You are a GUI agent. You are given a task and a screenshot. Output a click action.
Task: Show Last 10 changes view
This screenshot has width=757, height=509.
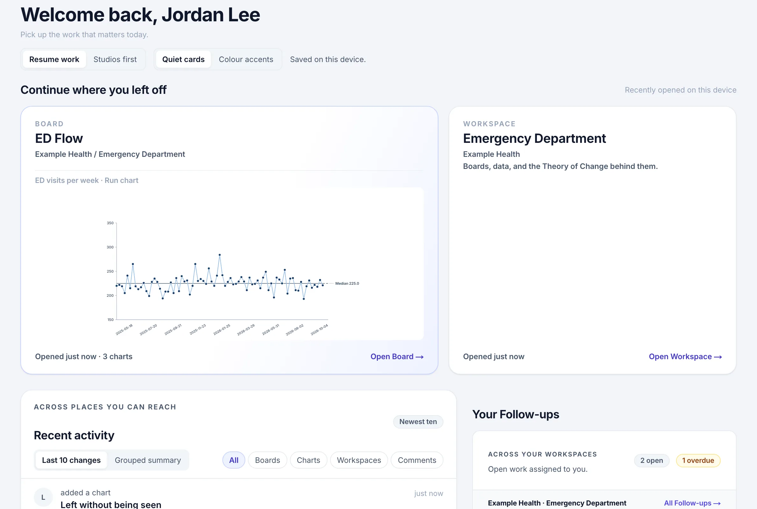(71, 460)
